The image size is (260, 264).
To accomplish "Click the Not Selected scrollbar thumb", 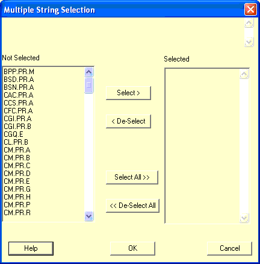I will pos(88,86).
